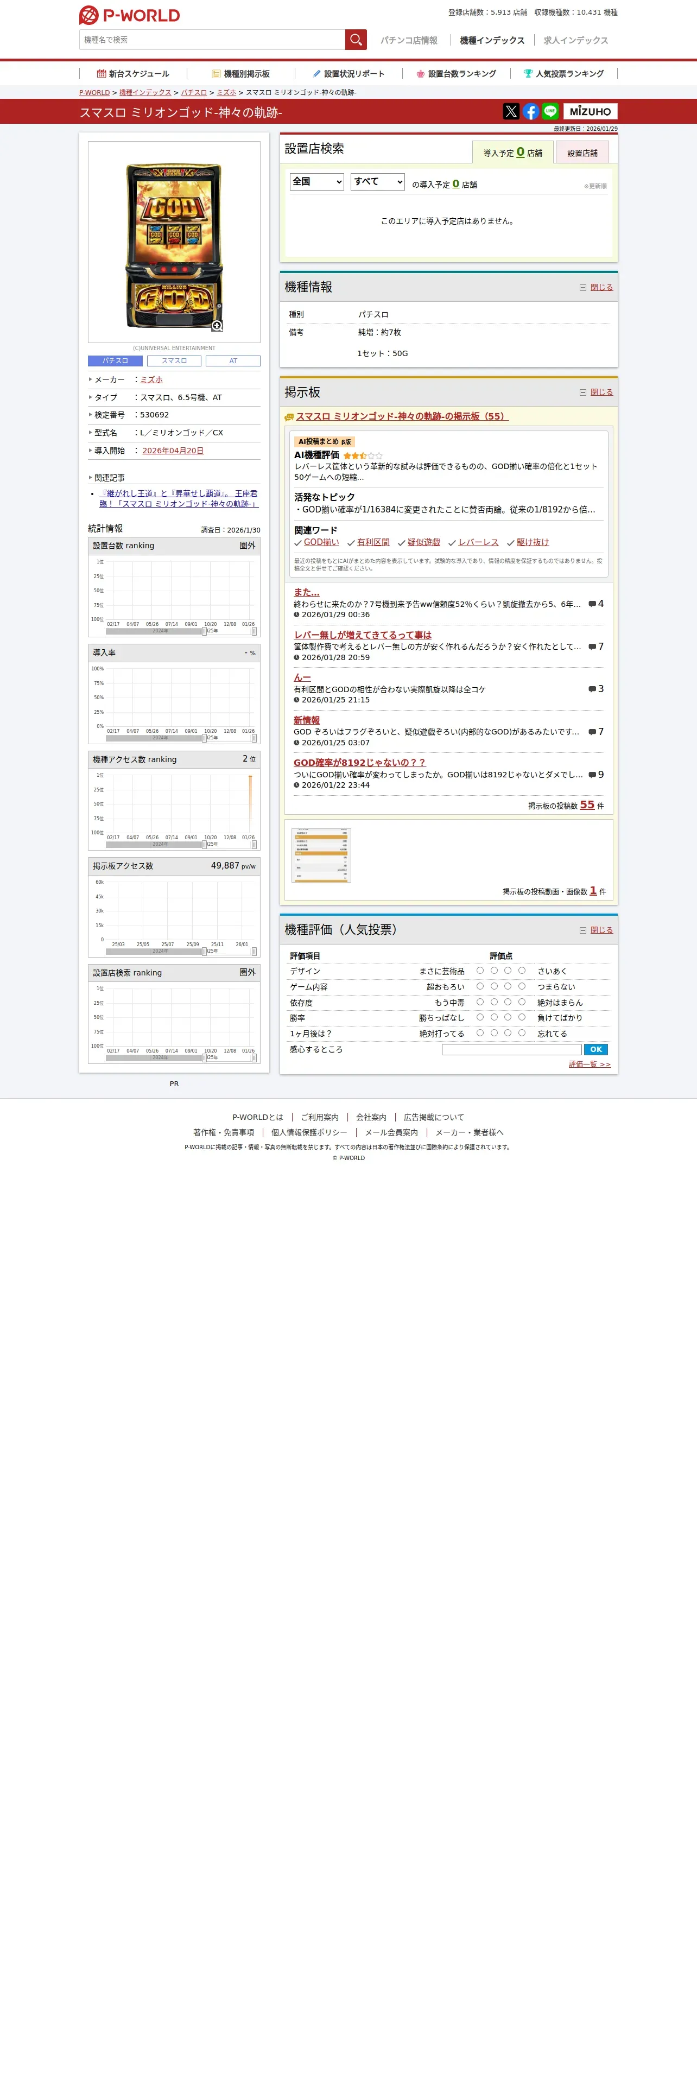This screenshot has width=697, height=2091.
Task: Click comment icon of レバー無し post
Action: pos(592,647)
